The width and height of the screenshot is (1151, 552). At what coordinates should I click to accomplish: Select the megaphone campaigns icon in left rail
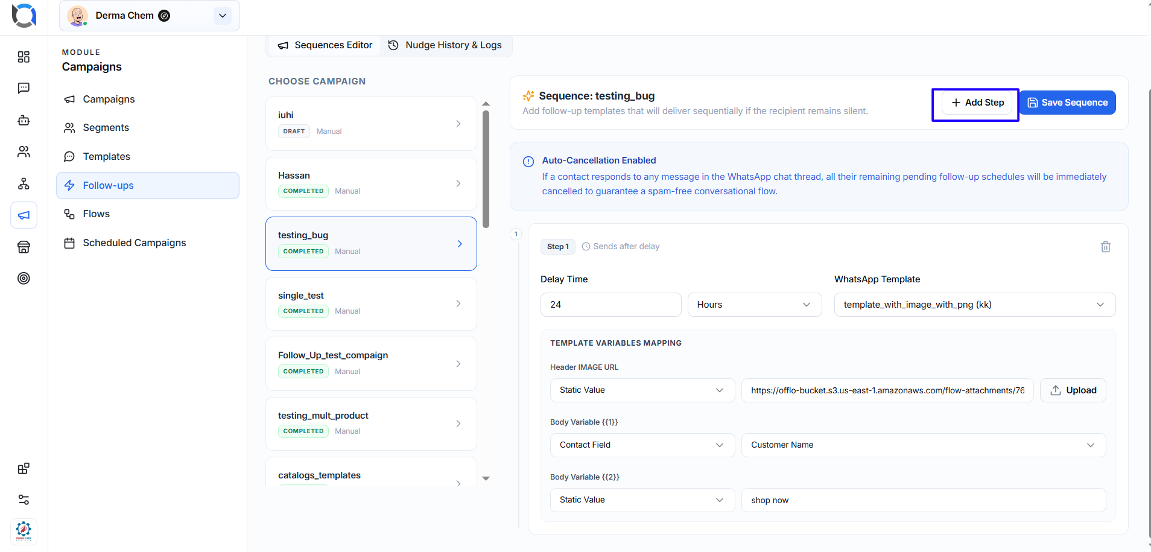24,215
